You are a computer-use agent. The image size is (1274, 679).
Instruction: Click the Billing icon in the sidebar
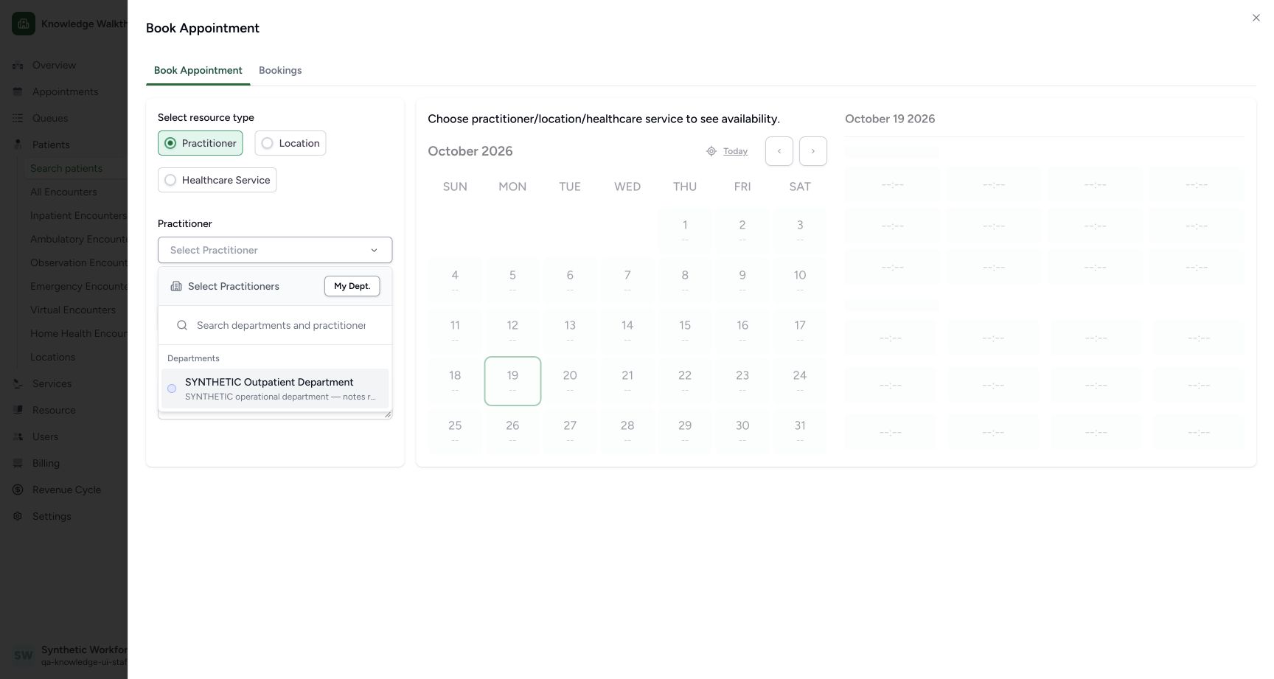pos(18,463)
